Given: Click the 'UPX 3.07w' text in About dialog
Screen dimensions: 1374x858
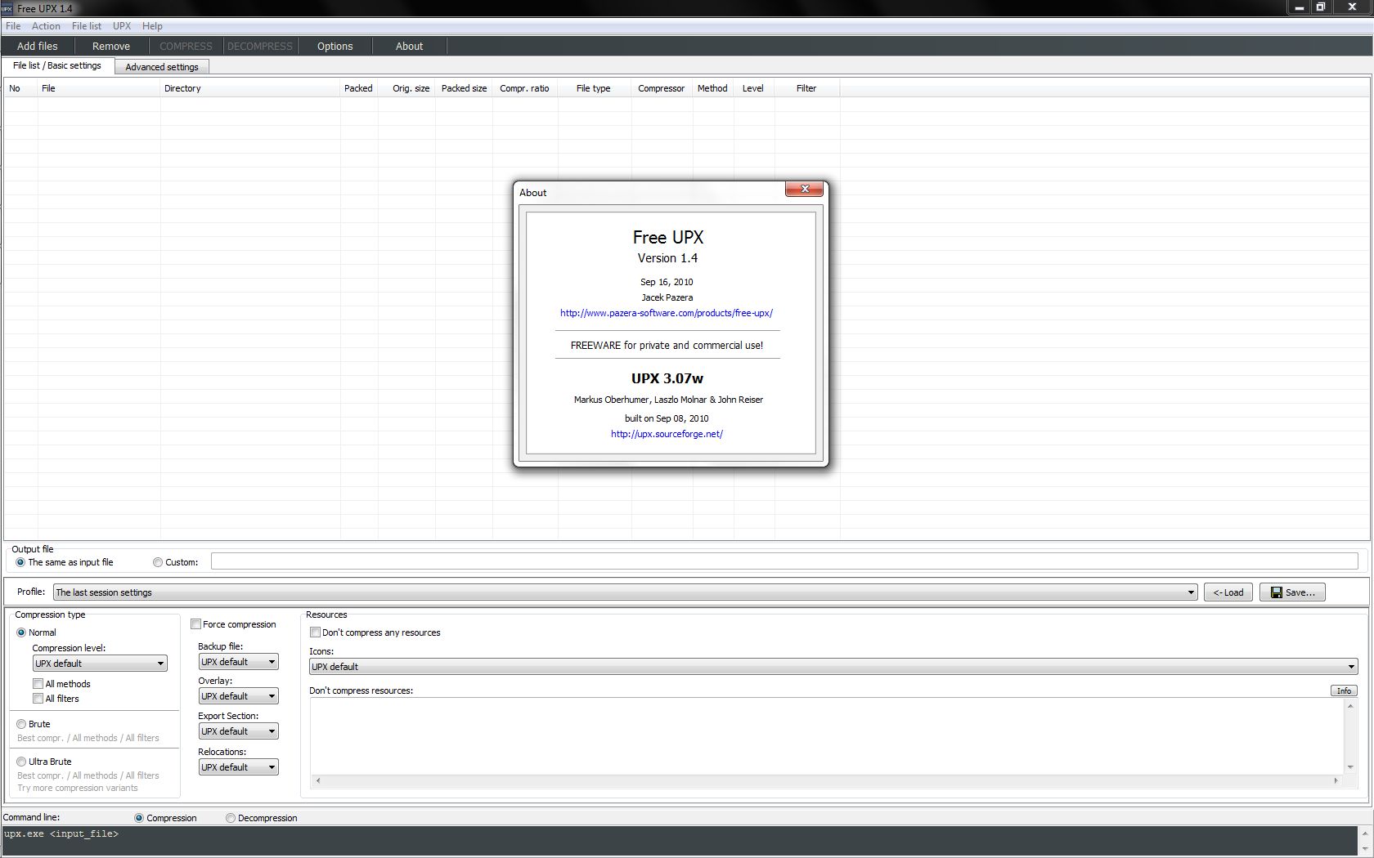Looking at the screenshot, I should [667, 378].
